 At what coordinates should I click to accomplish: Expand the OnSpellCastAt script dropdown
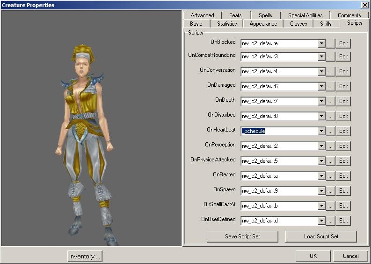point(321,206)
